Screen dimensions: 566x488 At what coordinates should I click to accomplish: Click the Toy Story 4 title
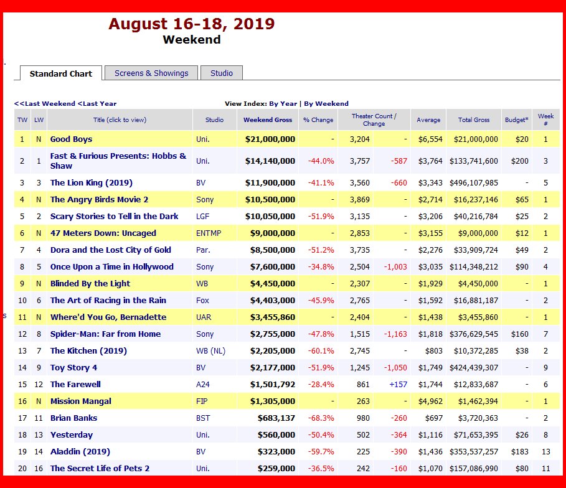(73, 368)
